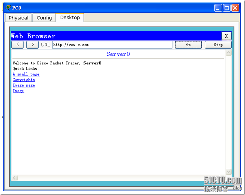Viewport: 245px width, 195px height.
Task: Follow the 'Image' link
Action: pyautogui.click(x=18, y=91)
